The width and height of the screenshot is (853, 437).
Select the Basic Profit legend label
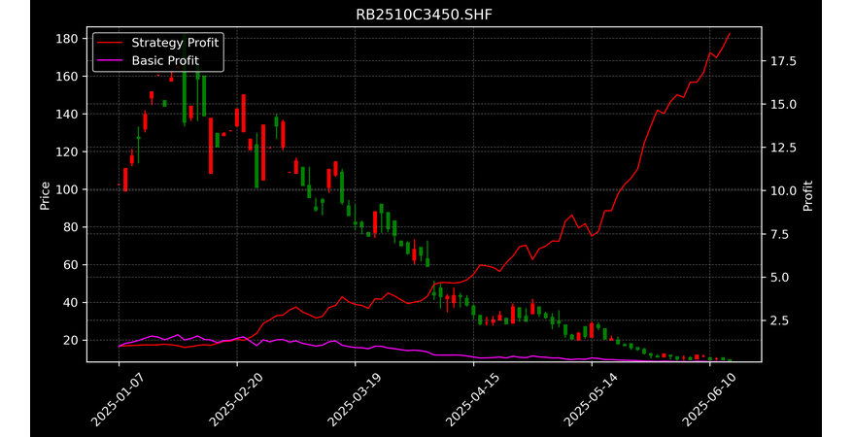[x=165, y=60]
